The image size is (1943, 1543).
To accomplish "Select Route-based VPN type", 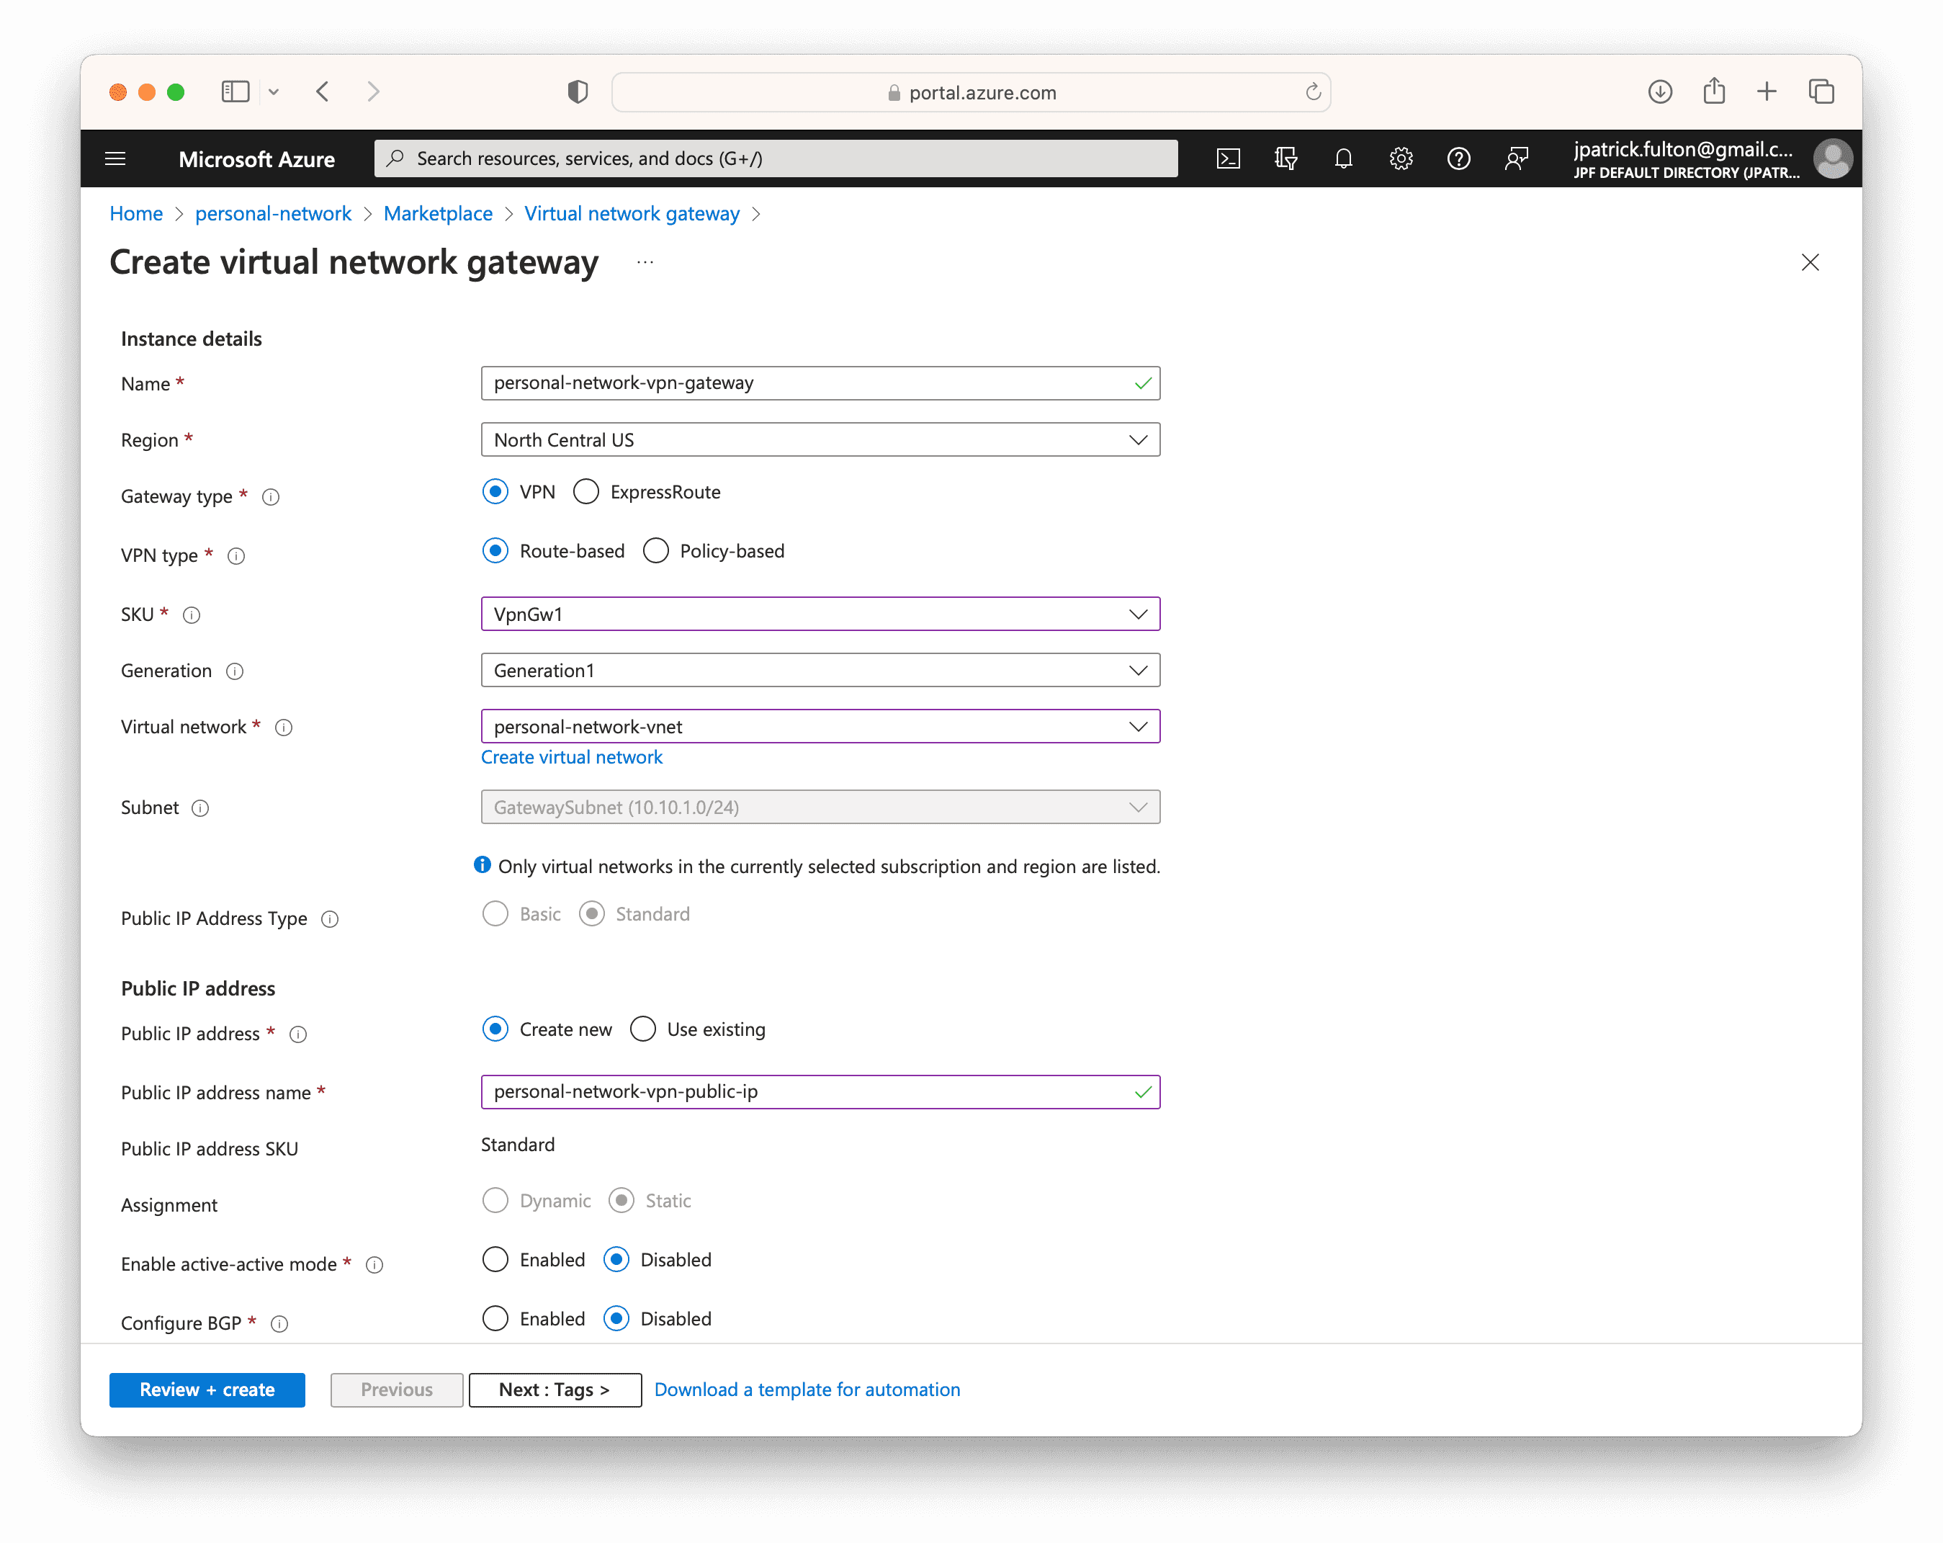I will (495, 550).
